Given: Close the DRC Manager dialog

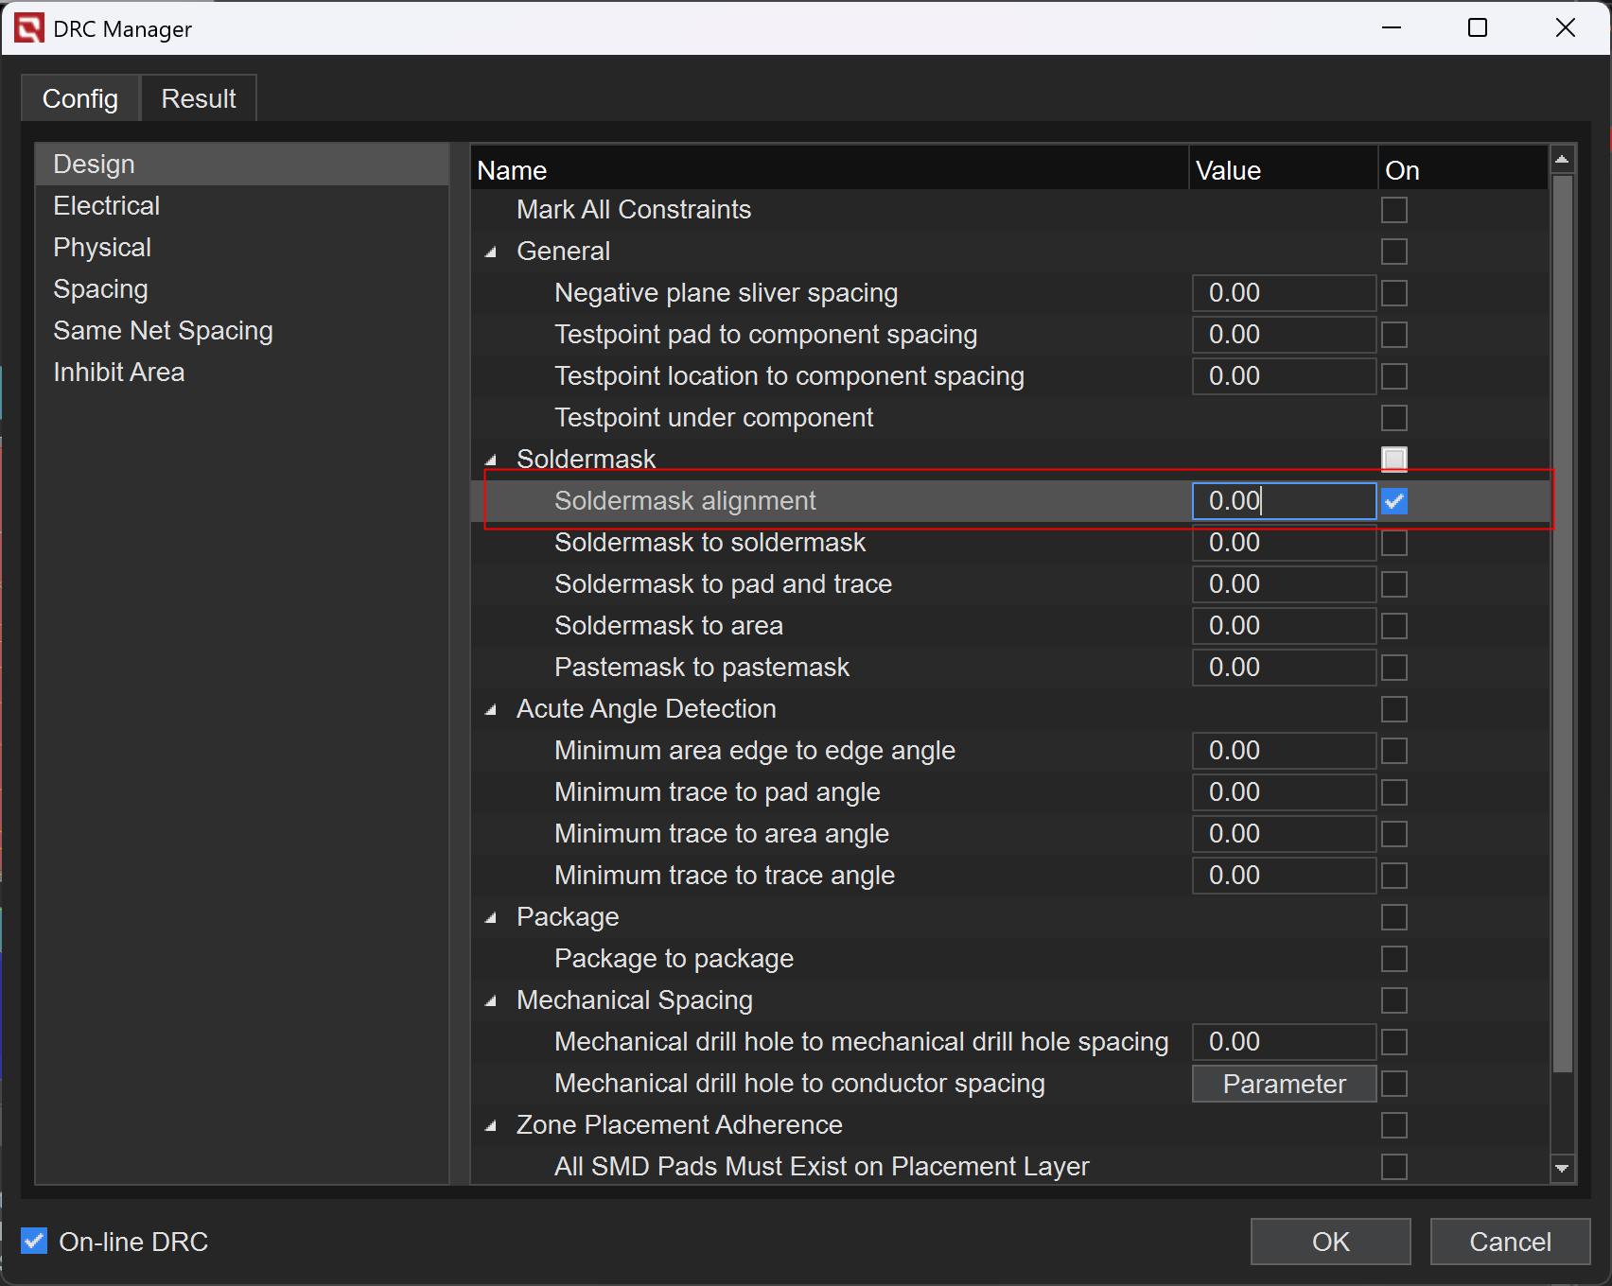Looking at the screenshot, I should pos(1565,28).
